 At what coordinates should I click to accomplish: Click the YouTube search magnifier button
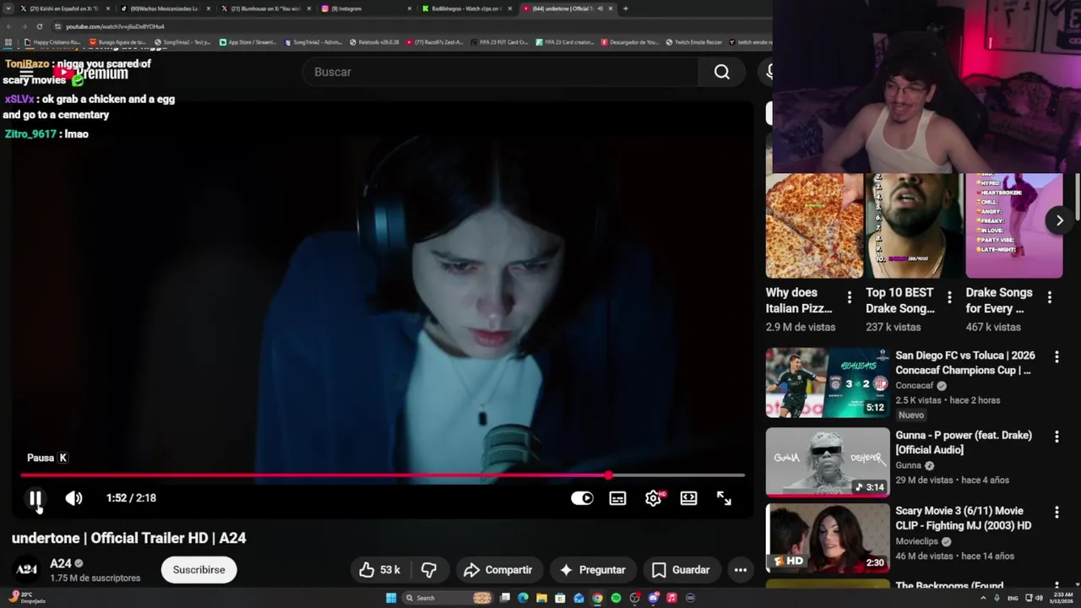pyautogui.click(x=722, y=72)
